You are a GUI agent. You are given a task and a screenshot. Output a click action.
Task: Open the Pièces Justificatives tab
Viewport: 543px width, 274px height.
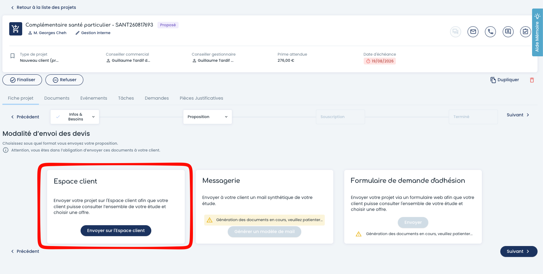201,98
